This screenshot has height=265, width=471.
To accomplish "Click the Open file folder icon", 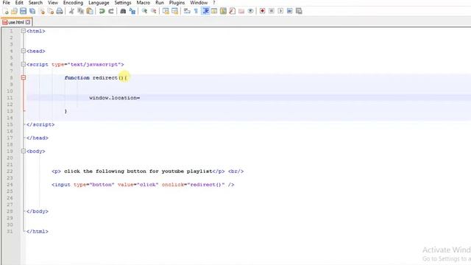I will (x=14, y=11).
